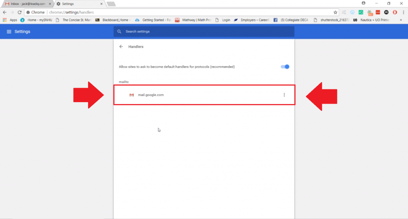This screenshot has height=219, width=408.
Task: Open shutterstock bookmark
Action: 331,20
